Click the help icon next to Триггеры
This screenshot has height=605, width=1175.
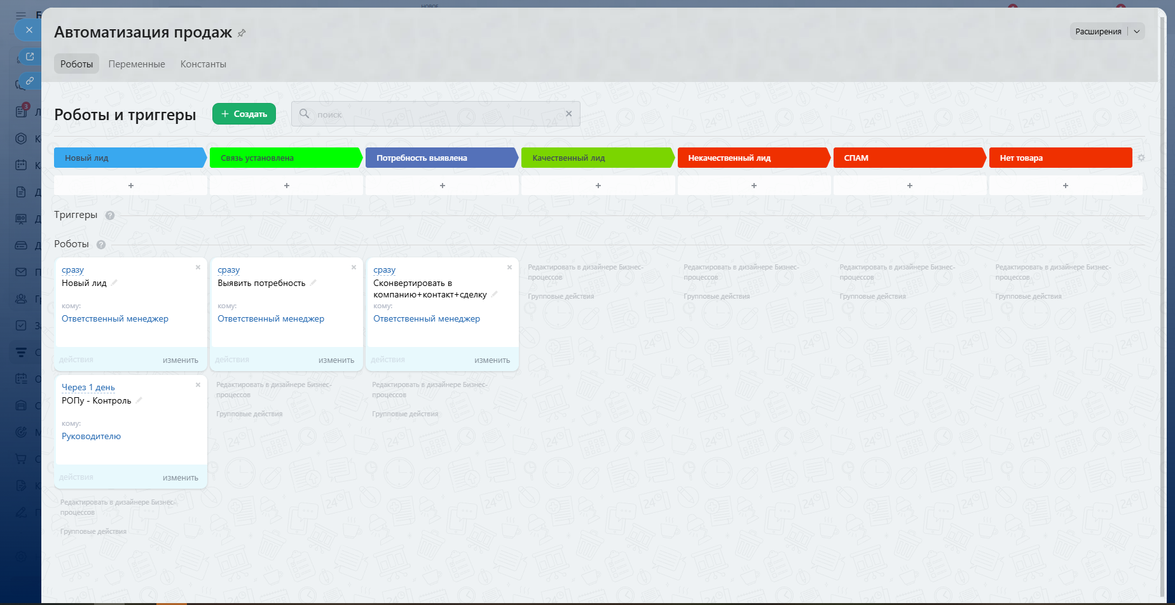point(110,215)
